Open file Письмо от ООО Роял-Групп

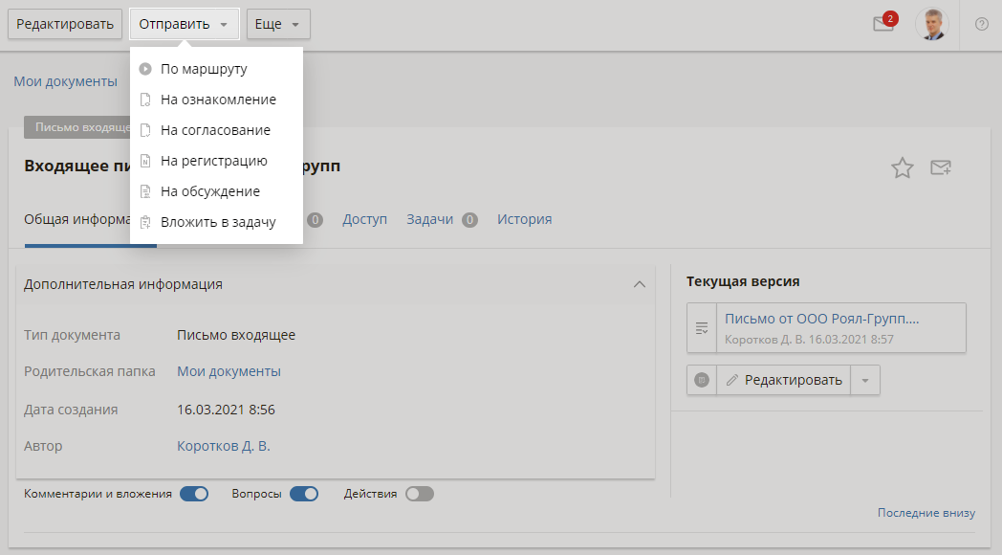tap(822, 319)
